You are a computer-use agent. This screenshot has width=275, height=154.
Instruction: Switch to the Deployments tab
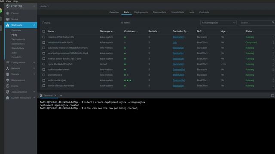[141, 12]
